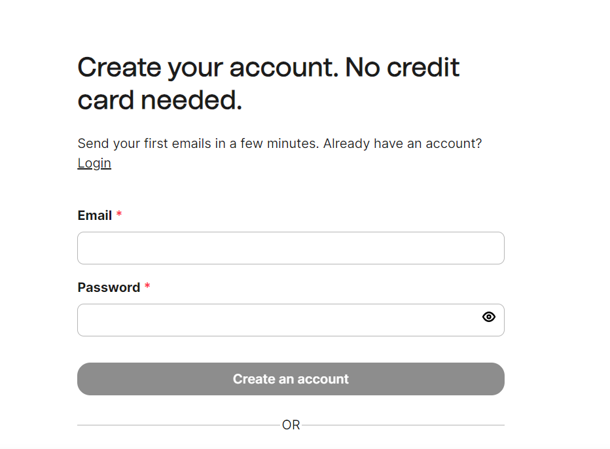
Task: Click the Email field label
Action: 94,215
